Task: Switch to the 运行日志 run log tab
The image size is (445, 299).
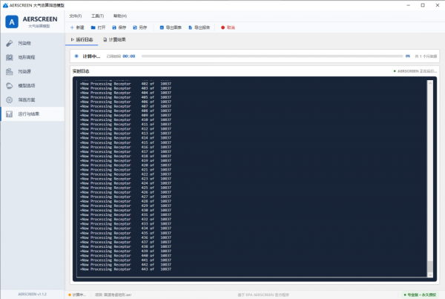Action: [82, 40]
